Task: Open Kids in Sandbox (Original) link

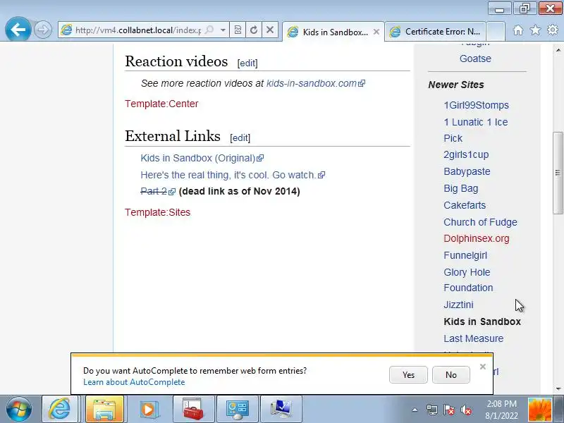Action: pyautogui.click(x=202, y=158)
